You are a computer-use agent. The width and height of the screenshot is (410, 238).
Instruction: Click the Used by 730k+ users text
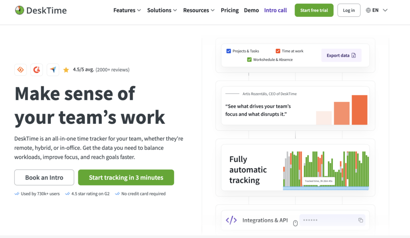40,194
